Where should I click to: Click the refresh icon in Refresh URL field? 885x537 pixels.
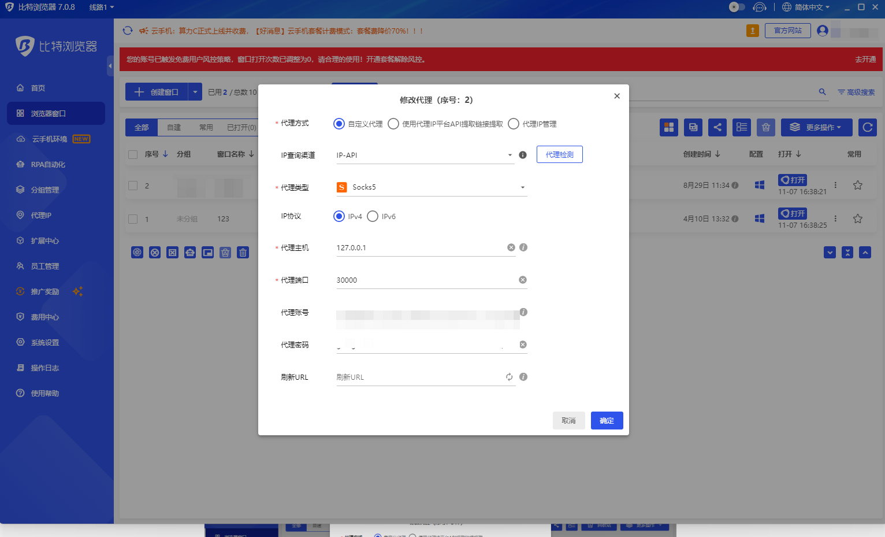point(509,377)
